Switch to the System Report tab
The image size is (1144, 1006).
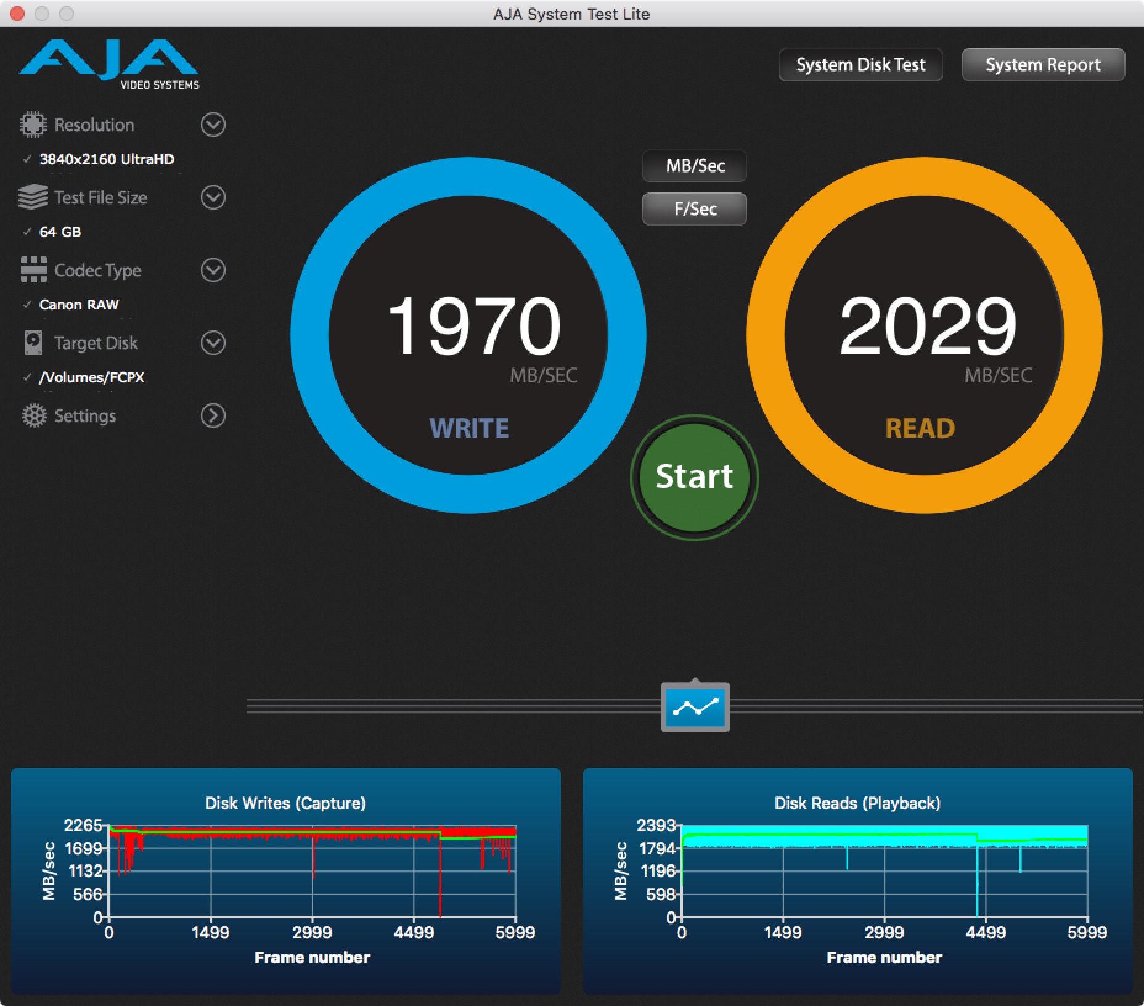[x=1042, y=65]
